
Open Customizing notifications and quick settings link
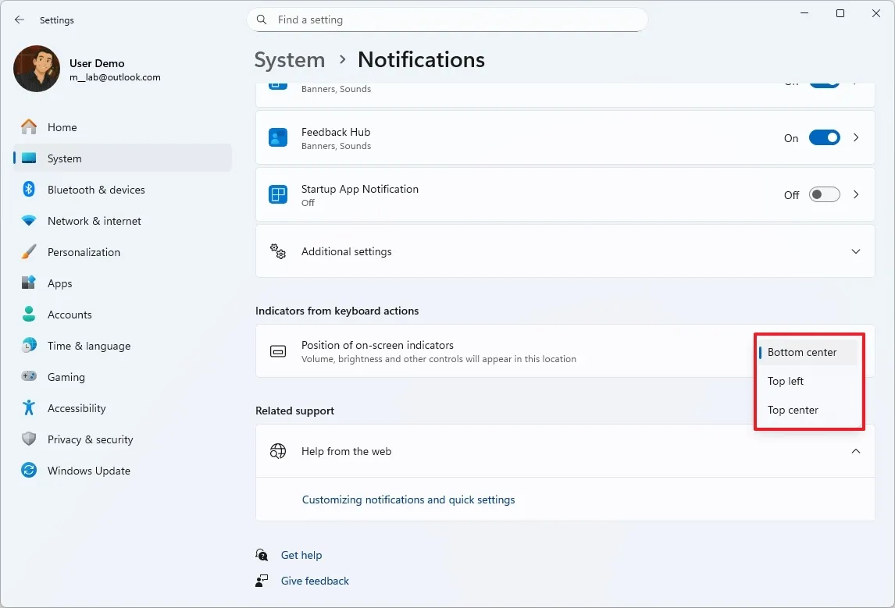pos(408,500)
